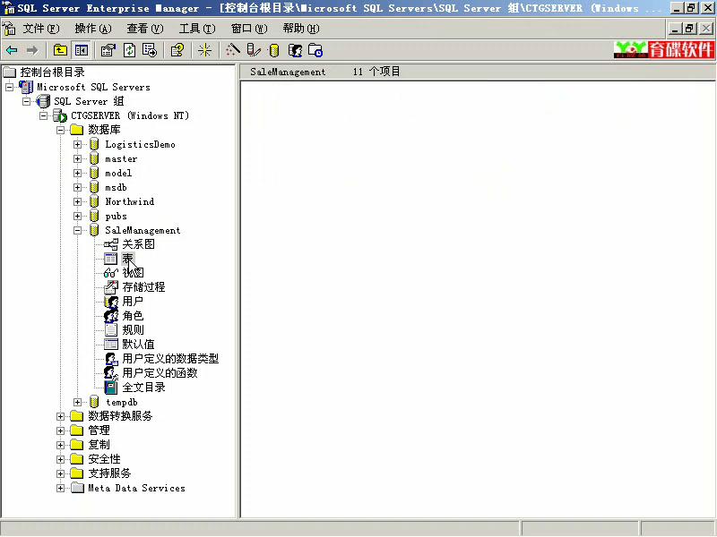This screenshot has height=537, width=717.
Task: Click the SaleManagement header in right pane
Action: 288,72
